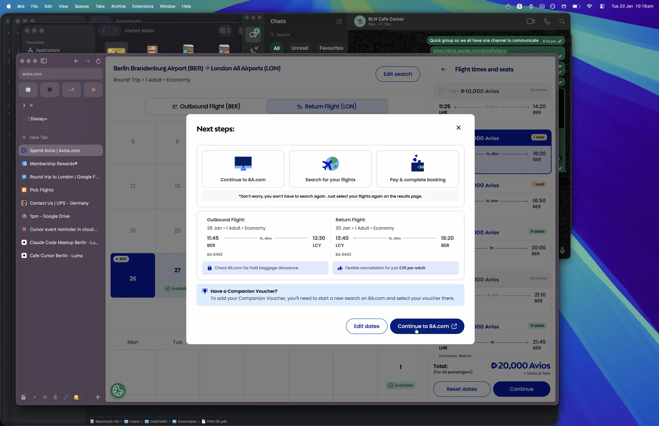The width and height of the screenshot is (659, 426).
Task: Open the Google Drive link in chat
Action: 470,51
